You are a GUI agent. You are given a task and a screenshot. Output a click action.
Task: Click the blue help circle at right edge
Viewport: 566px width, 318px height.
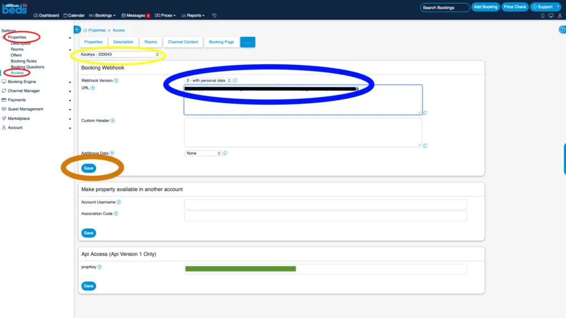tap(562, 30)
